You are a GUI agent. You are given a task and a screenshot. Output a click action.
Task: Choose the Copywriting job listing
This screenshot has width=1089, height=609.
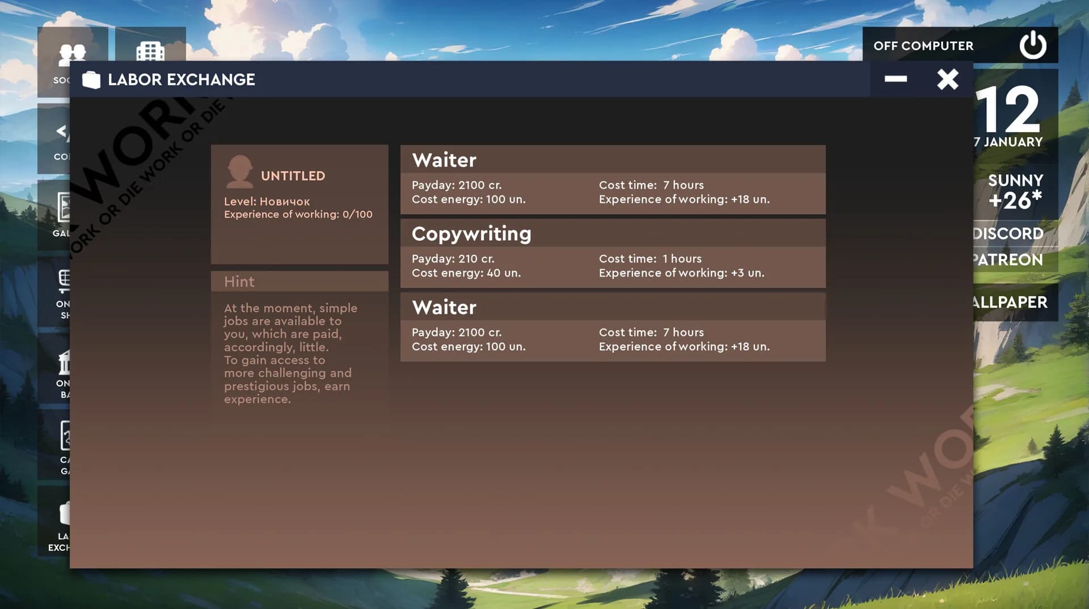point(613,253)
